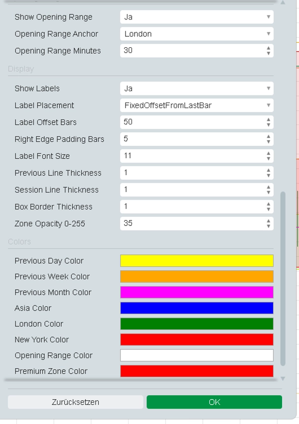Increase Right Edge Padding Bars value
The width and height of the screenshot is (299, 424).
tap(269, 136)
